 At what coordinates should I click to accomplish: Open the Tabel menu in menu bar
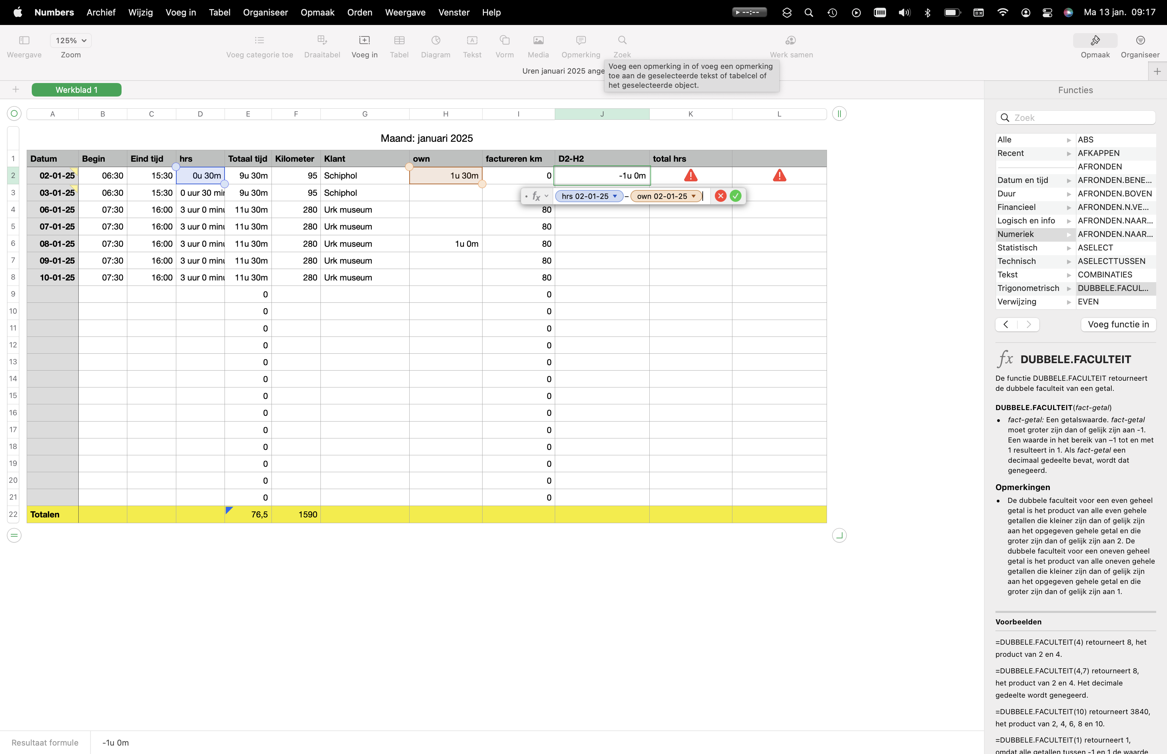(219, 12)
